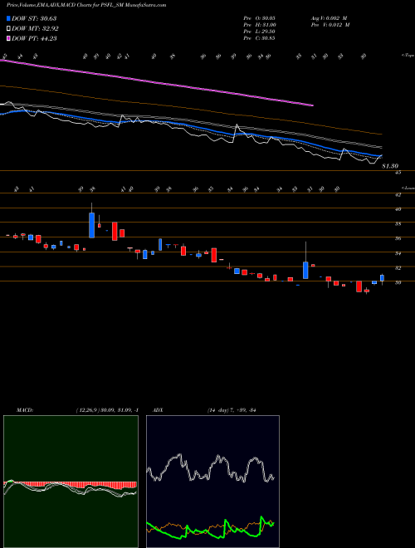Click the 34 price axis label
415x548 pixels.
398,253
